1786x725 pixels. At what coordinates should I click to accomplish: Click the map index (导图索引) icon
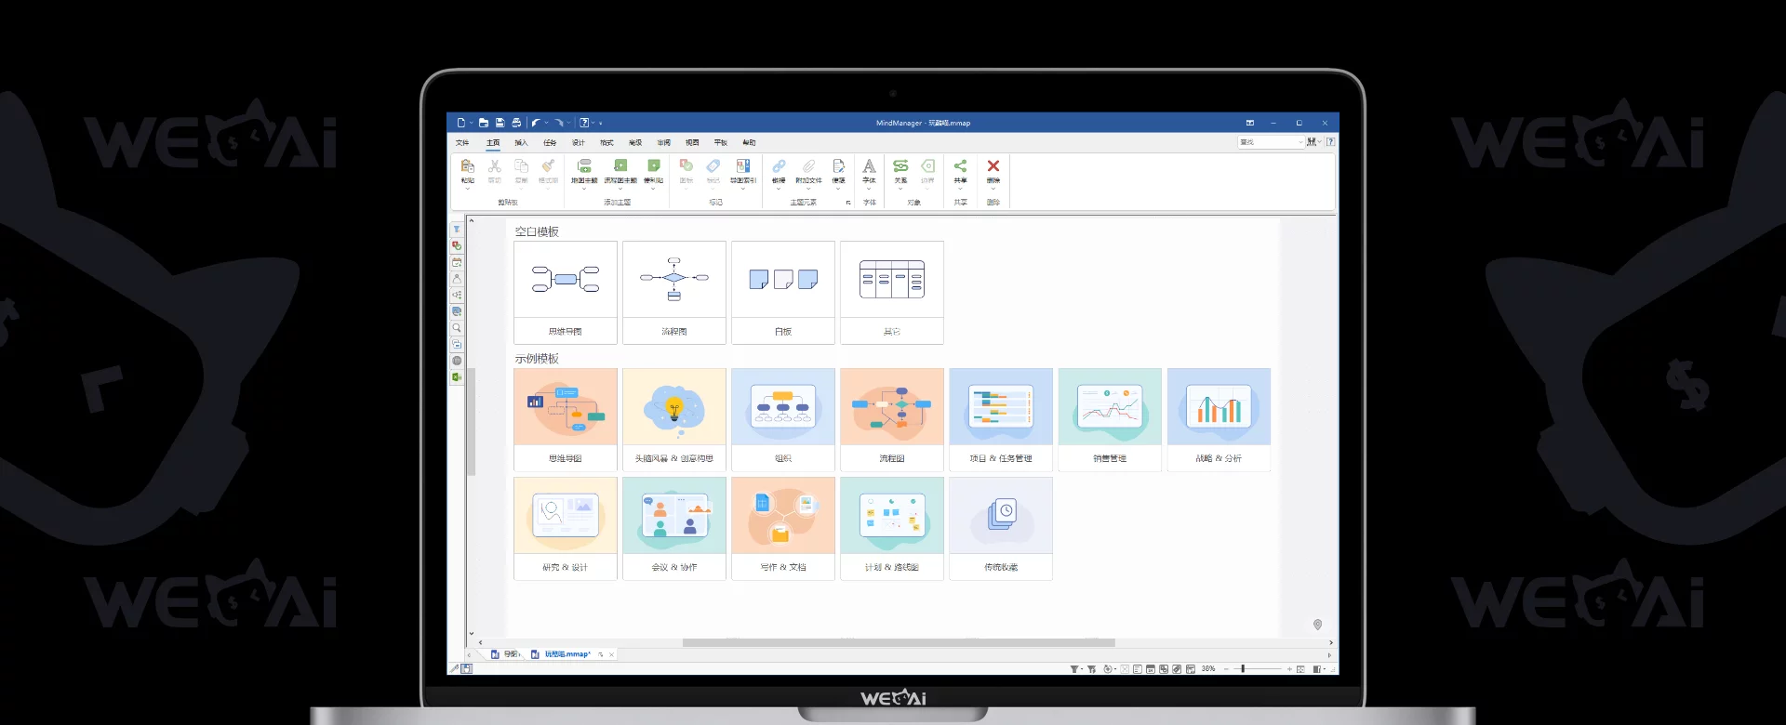pyautogui.click(x=743, y=166)
